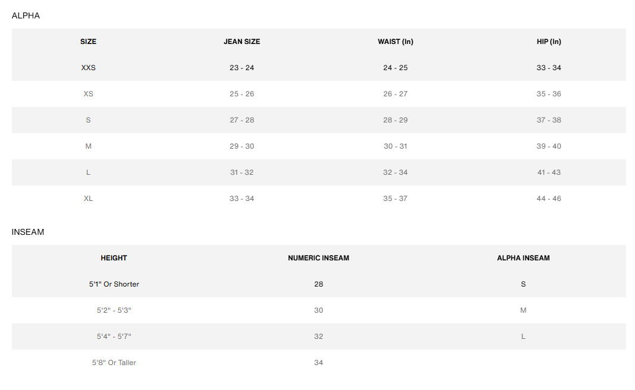The height and width of the screenshot is (390, 635).
Task: Click the ALPHA INSEAM column header
Action: coord(523,258)
